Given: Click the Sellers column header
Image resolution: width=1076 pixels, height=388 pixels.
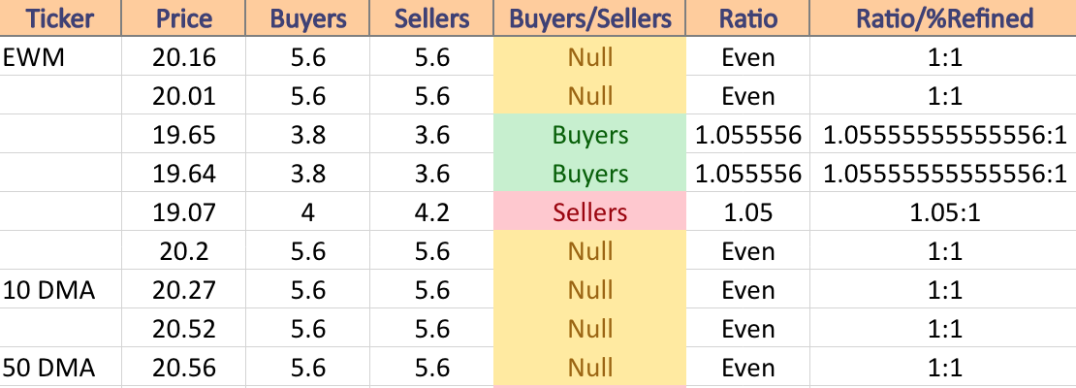Looking at the screenshot, I should (431, 17).
